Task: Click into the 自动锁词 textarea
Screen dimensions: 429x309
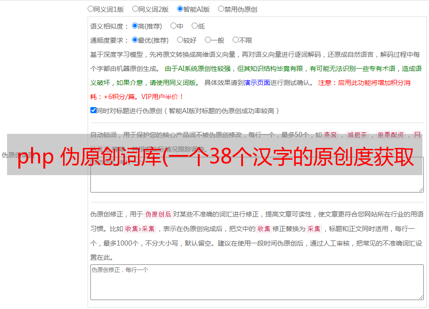Action: (257, 175)
